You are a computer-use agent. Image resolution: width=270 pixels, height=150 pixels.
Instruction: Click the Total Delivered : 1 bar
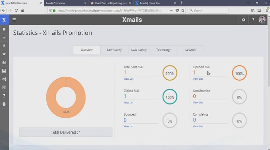pyautogui.click(x=66, y=132)
